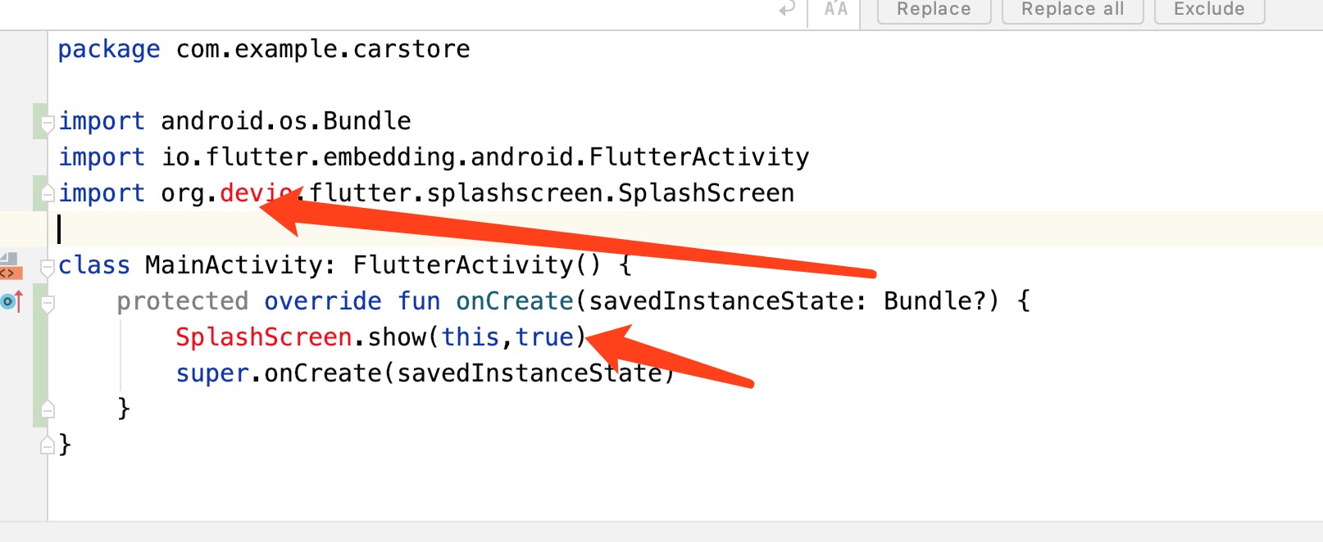Click the 'true' argument in show call
1323x542 pixels.
coord(544,337)
